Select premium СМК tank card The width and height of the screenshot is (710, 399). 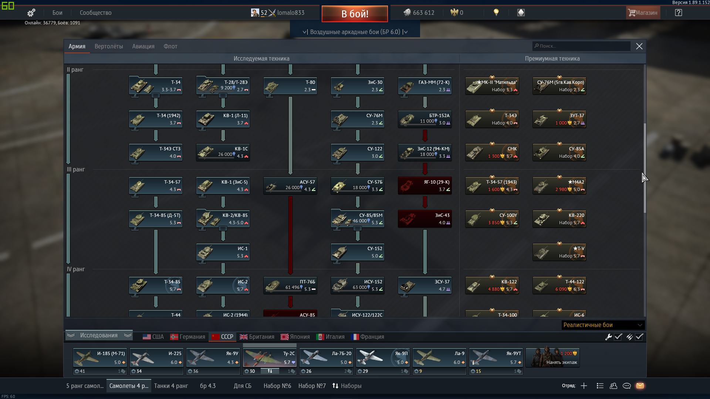492,152
